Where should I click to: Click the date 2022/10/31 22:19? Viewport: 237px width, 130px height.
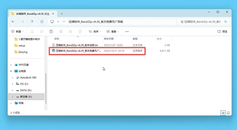[114, 51]
